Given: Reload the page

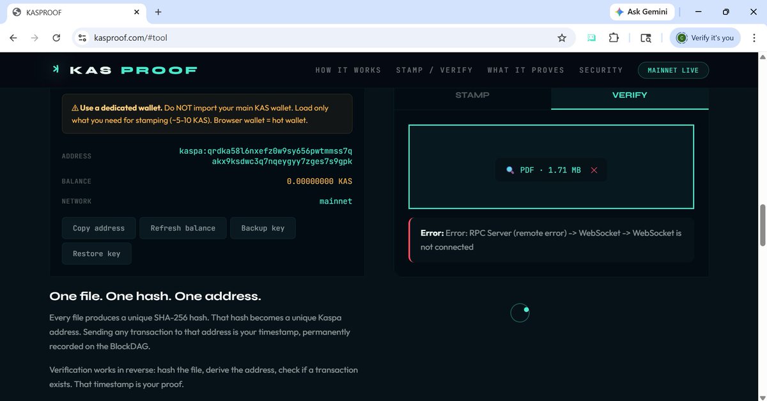Looking at the screenshot, I should (x=56, y=38).
